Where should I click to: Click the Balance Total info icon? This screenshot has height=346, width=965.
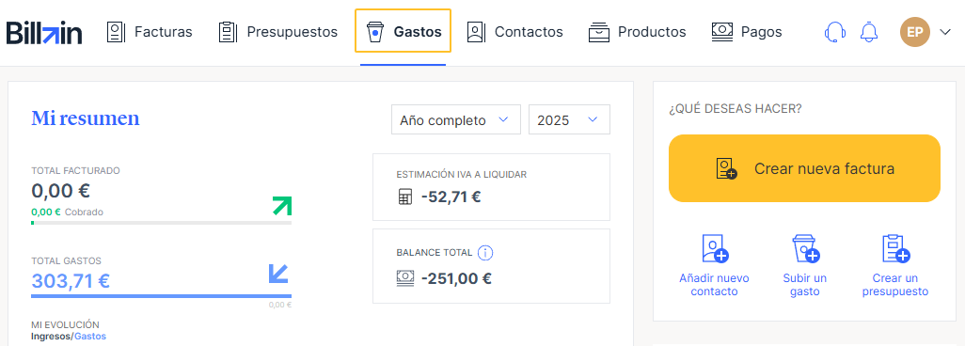[x=485, y=252]
